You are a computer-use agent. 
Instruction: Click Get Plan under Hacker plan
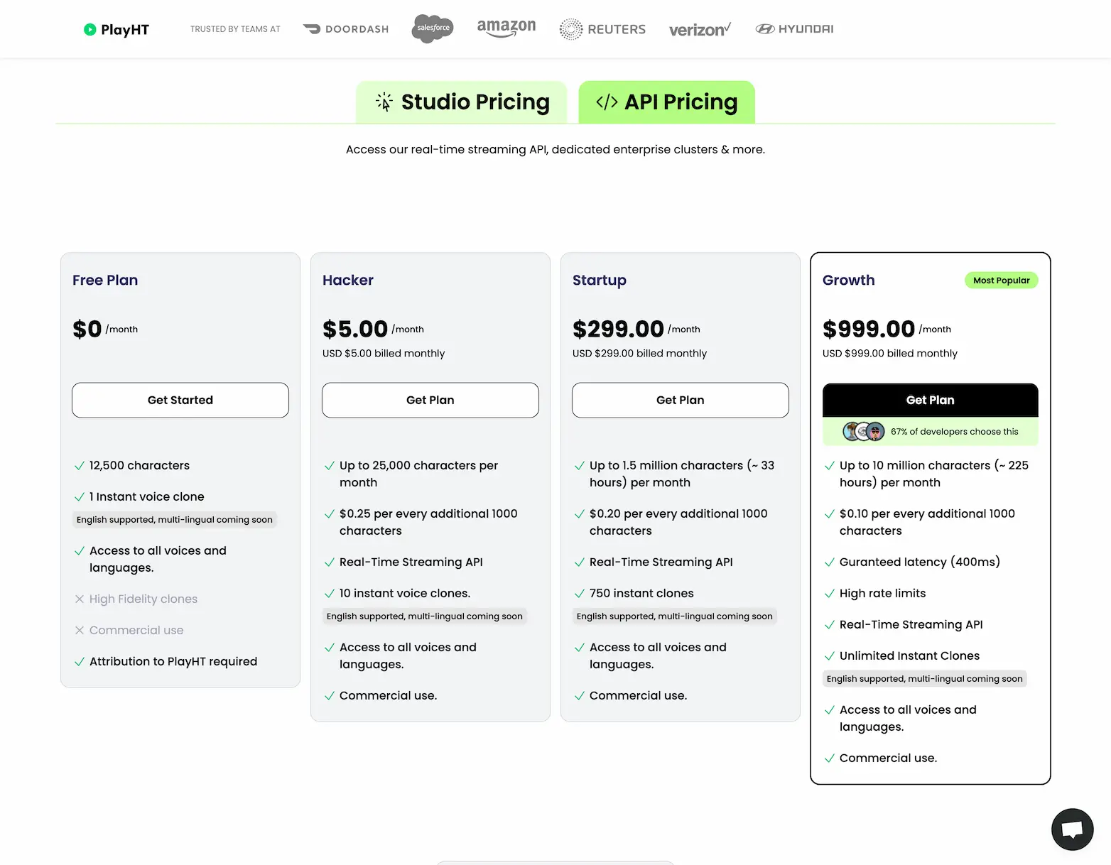click(430, 400)
